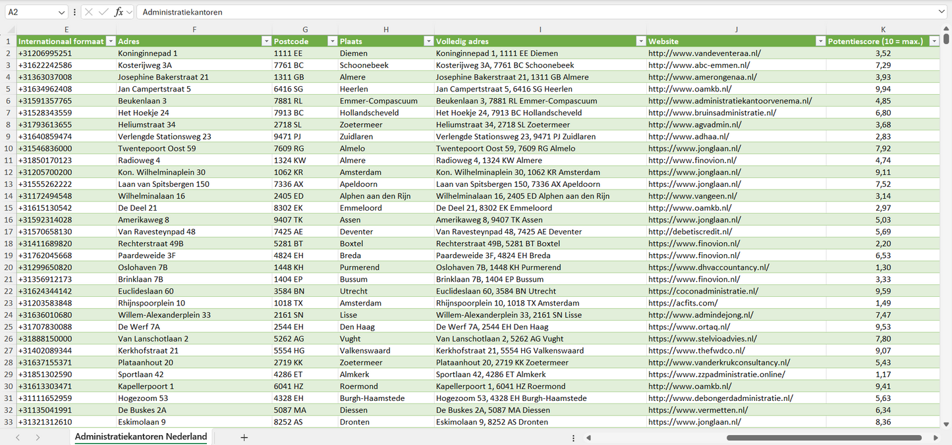Select column G header
This screenshot has width=952, height=445.
[305, 29]
